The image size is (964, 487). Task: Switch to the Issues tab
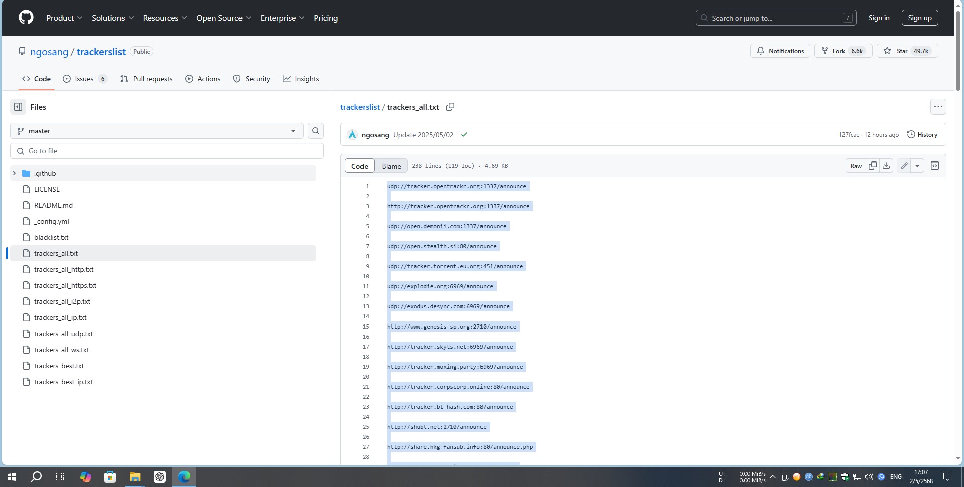coord(84,79)
